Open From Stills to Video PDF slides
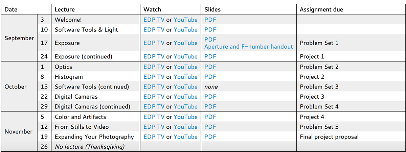The image size is (406, 152). pos(210,127)
